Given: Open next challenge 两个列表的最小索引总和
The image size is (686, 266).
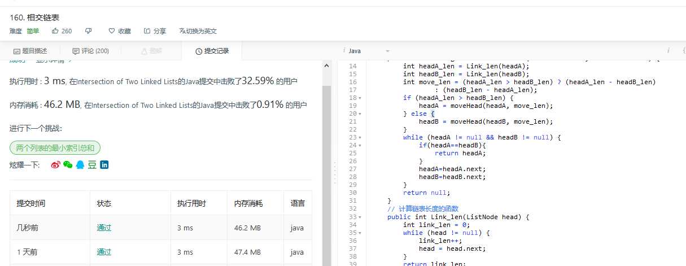Looking at the screenshot, I should point(55,148).
